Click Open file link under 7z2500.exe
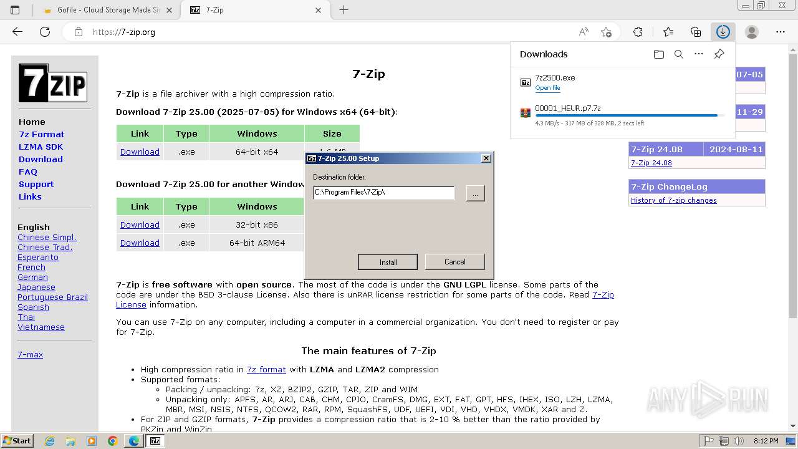This screenshot has width=798, height=449. [x=547, y=88]
